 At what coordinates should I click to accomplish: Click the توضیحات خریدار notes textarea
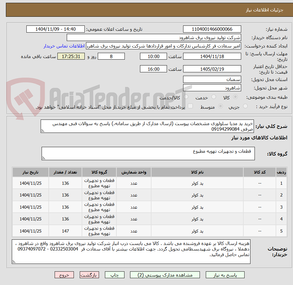click(131, 252)
